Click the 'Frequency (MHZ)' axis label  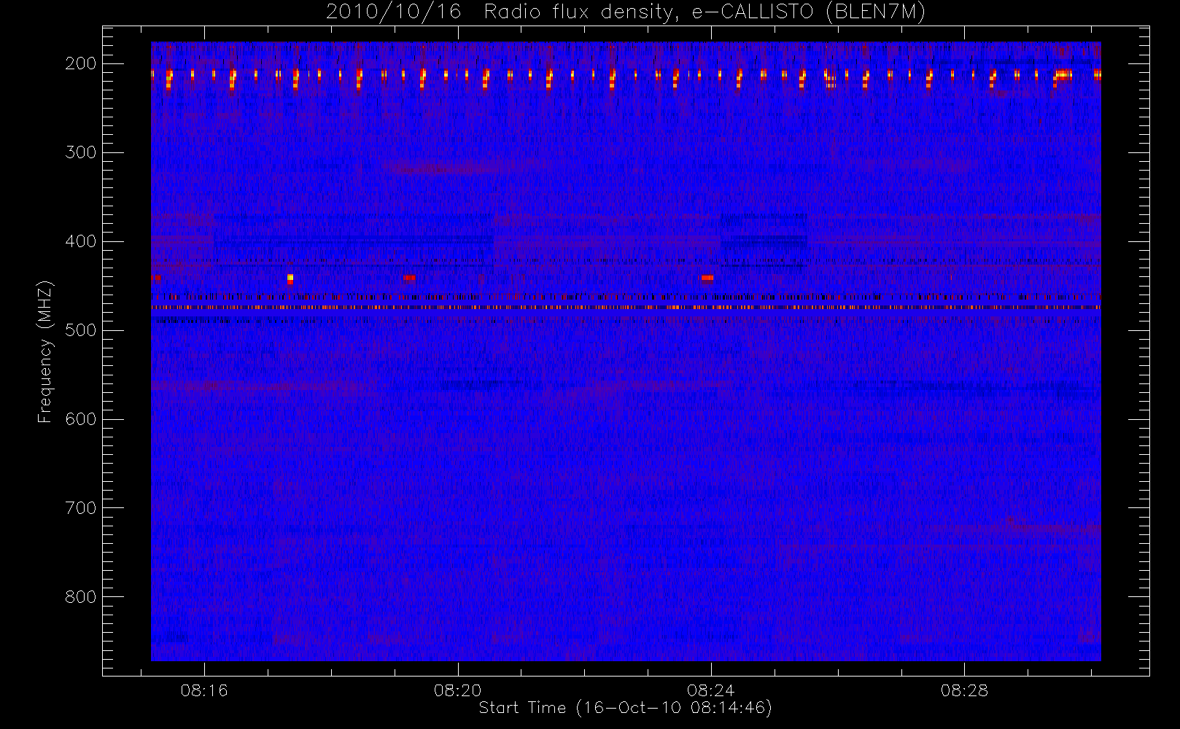(45, 351)
